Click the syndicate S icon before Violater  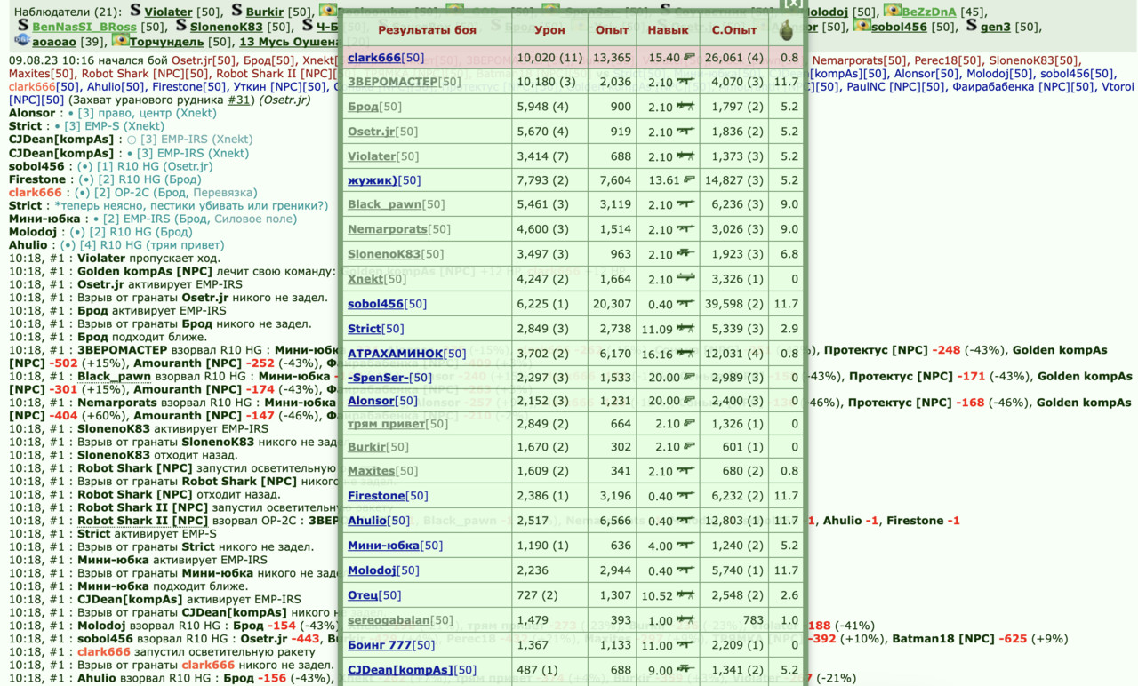[135, 11]
